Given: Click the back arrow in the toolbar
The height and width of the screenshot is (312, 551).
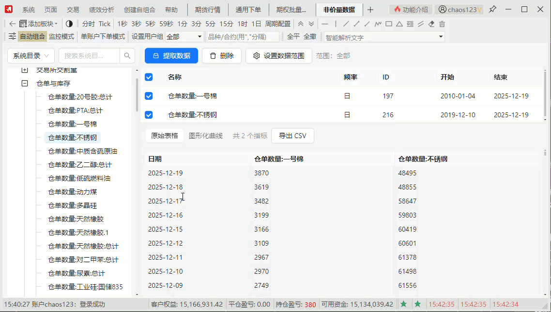Looking at the screenshot, I should pos(13,24).
